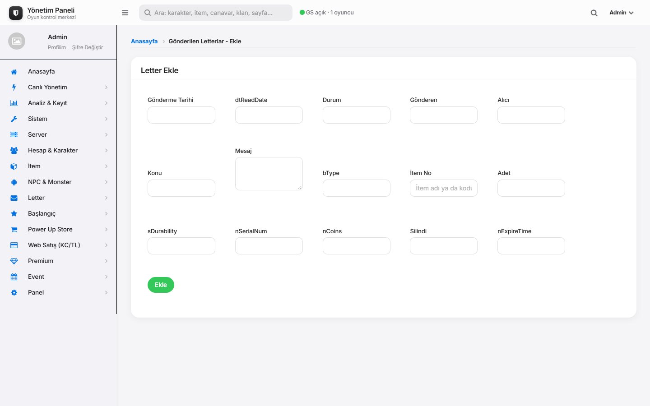
Task: Focus the İtem No input field
Action: [444, 188]
